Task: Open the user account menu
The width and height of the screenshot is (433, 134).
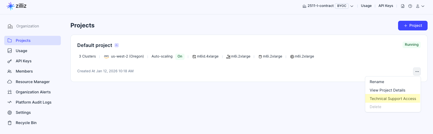Action: click(420, 6)
